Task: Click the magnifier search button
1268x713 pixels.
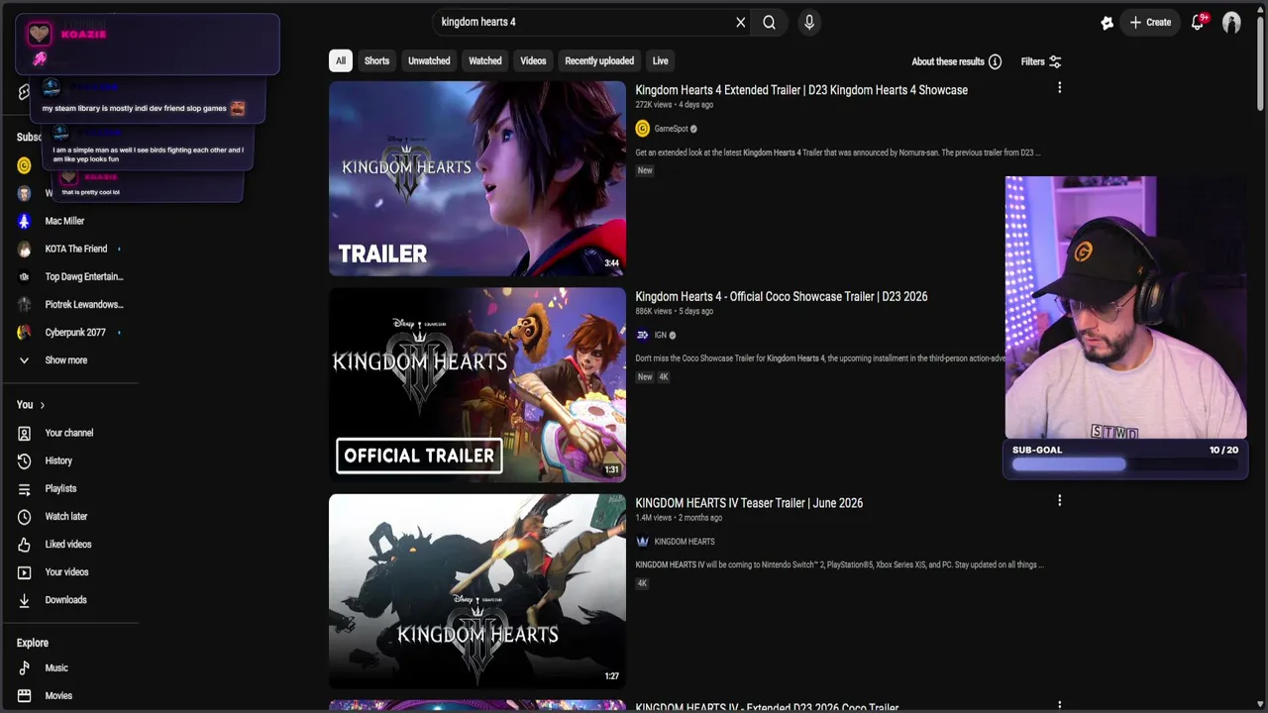Action: pos(769,22)
